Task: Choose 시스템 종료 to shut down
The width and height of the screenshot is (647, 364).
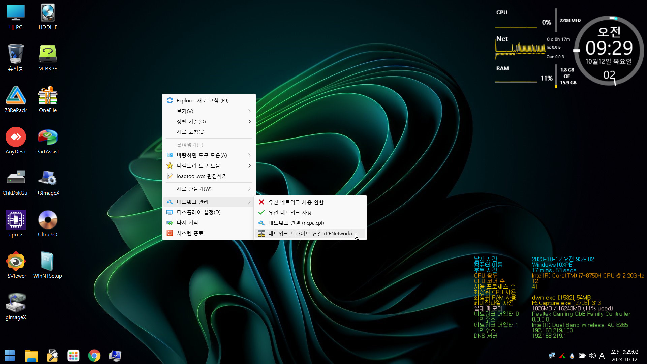Action: [x=209, y=233]
